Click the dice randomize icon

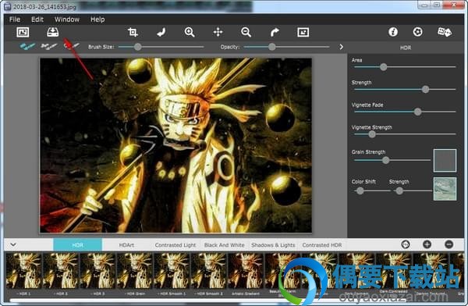[x=444, y=32]
